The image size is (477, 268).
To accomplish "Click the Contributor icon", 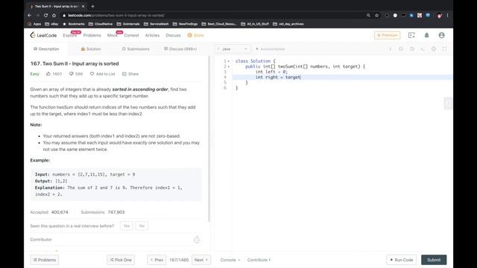I will [x=197, y=240].
